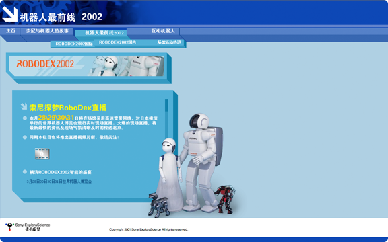Click the 28\29\30\31 date text

click(x=56, y=118)
